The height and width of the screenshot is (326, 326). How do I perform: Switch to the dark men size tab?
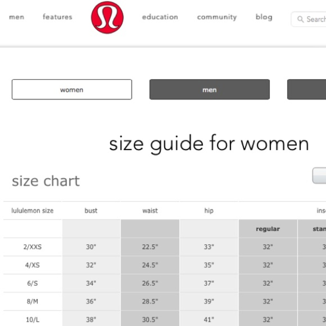(x=210, y=89)
